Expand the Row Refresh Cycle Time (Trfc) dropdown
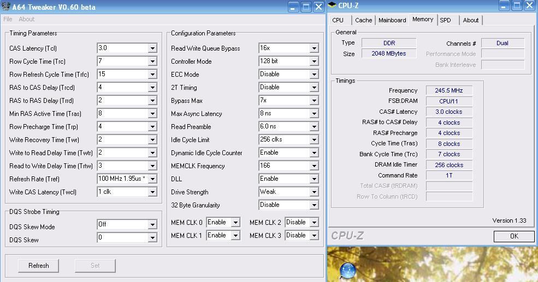 click(x=153, y=75)
